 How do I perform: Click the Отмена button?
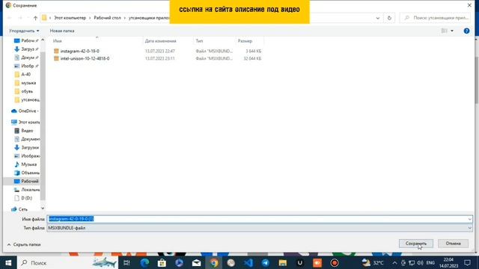(453, 244)
